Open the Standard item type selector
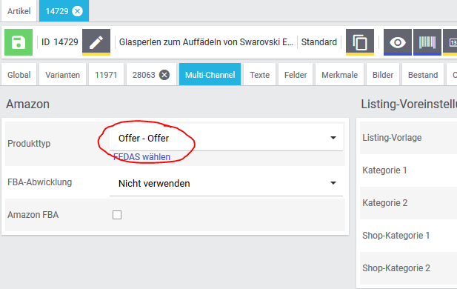Image resolution: width=457 pixels, height=289 pixels. 318,42
